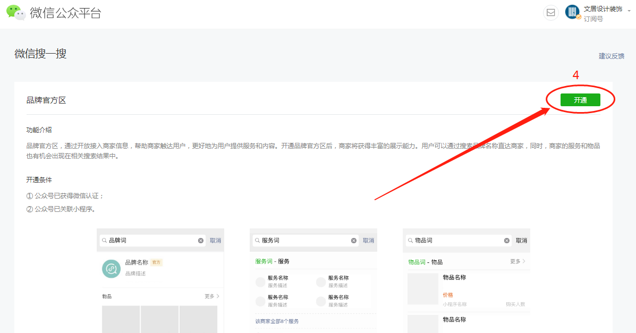Expand the account dropdown arrow
Viewport: 636px width, 333px height.
tap(629, 11)
